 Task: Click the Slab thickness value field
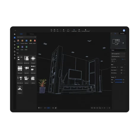click(x=122, y=73)
